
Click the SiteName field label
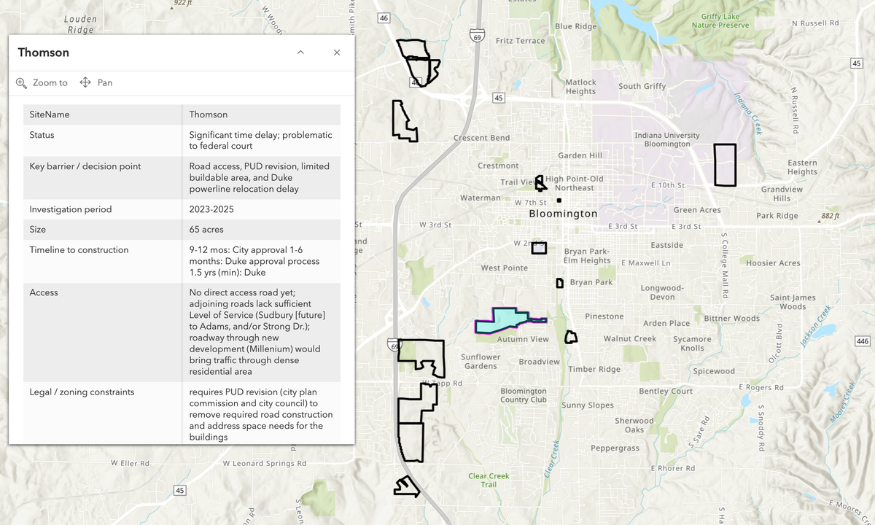[50, 114]
